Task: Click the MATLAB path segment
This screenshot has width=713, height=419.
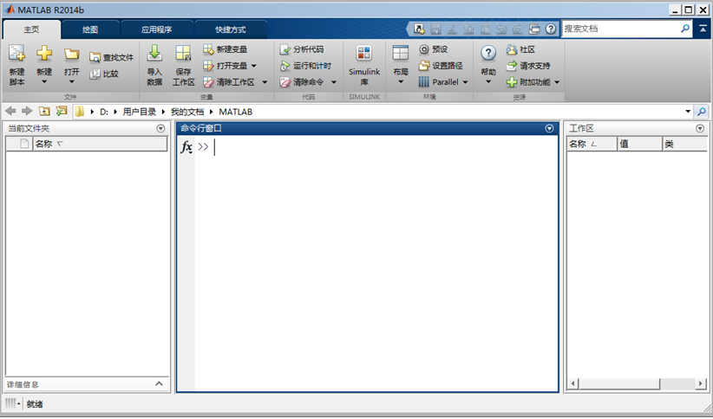Action: pos(236,112)
